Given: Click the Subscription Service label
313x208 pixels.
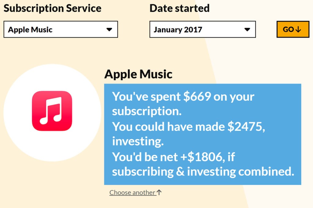Looking at the screenshot, I should [53, 8].
